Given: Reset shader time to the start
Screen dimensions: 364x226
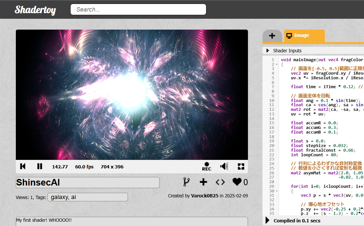Looking at the screenshot, I should click(23, 166).
